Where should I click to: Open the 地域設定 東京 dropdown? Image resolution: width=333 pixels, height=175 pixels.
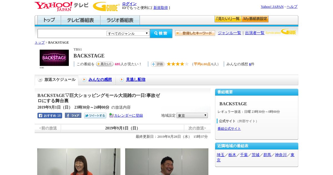tap(192, 116)
